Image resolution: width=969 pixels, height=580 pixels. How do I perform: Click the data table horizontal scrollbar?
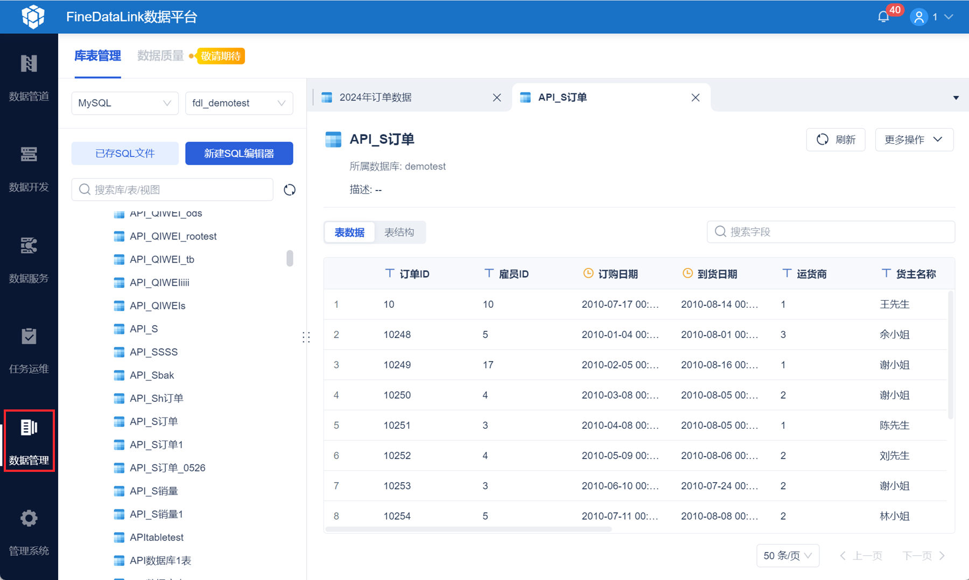[x=468, y=529]
